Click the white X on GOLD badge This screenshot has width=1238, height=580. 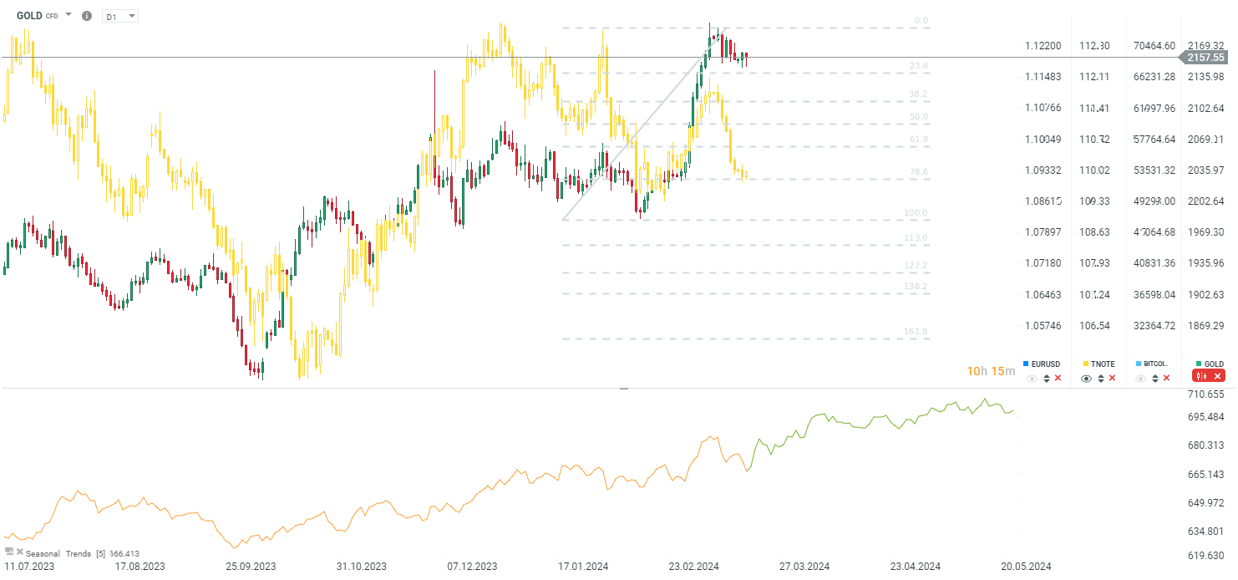tap(1217, 376)
